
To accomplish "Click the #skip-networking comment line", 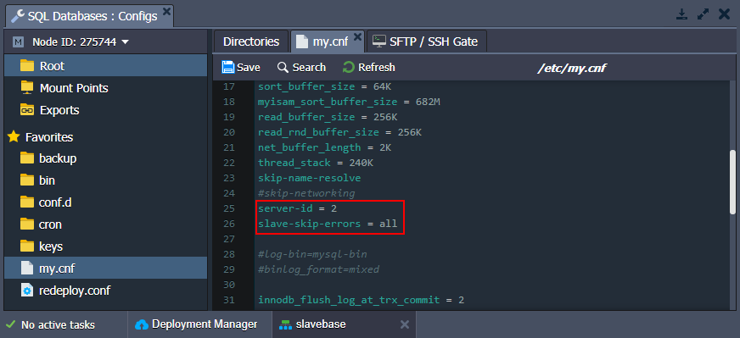I will tap(306, 193).
